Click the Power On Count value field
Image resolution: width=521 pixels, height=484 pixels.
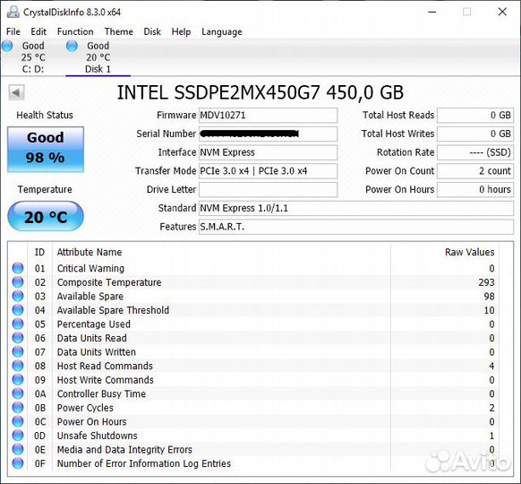click(475, 171)
